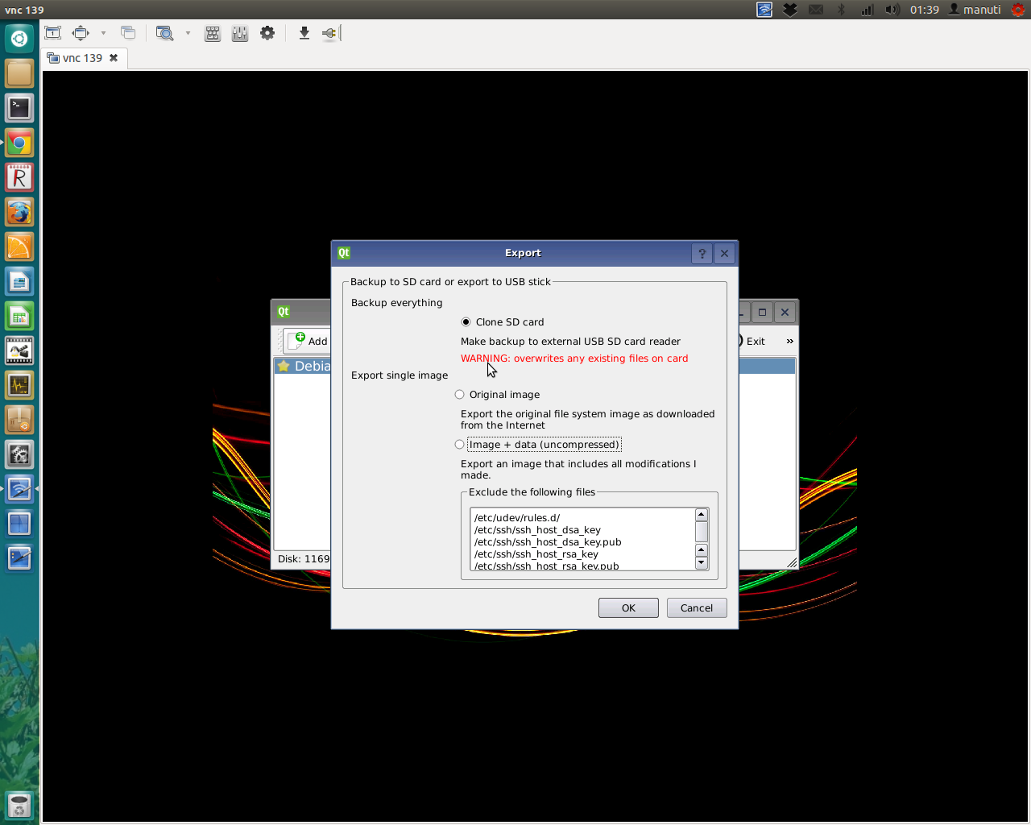1031x825 pixels.
Task: Open dropdown arrow next to scaled mode
Action: coord(103,33)
